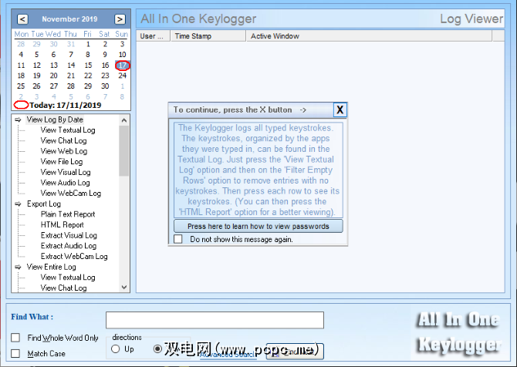Choose date 16 in the calendar
Screen dimensions: 517x367
[105, 66]
